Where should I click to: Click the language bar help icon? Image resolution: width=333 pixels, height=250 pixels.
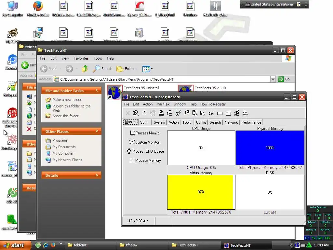coord(299,4)
